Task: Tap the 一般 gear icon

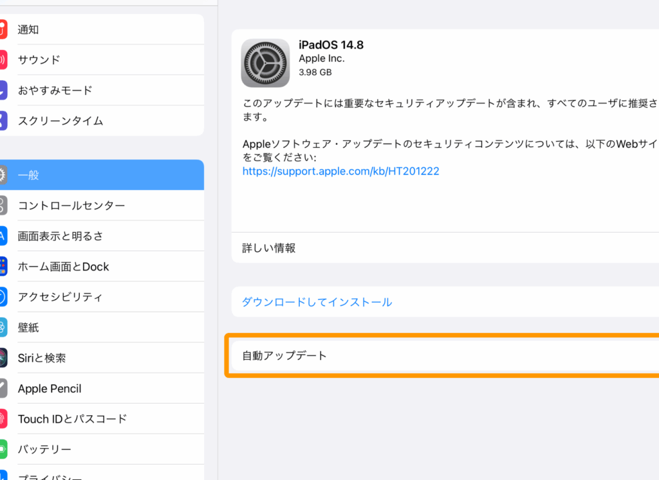Action: pyautogui.click(x=3, y=175)
